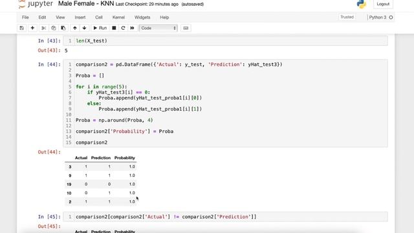Open the cell type Code dropdown
414x233 pixels.
(158, 28)
